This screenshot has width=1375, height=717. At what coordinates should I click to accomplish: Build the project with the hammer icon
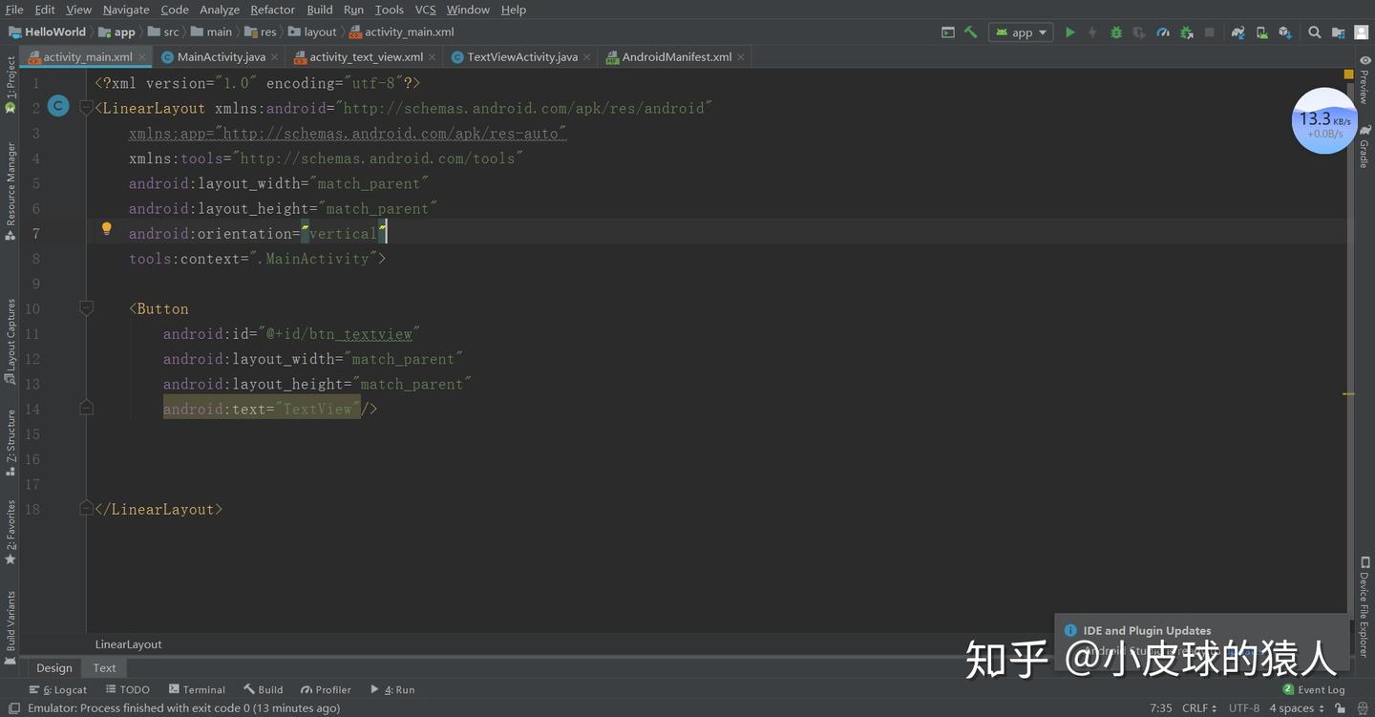971,32
